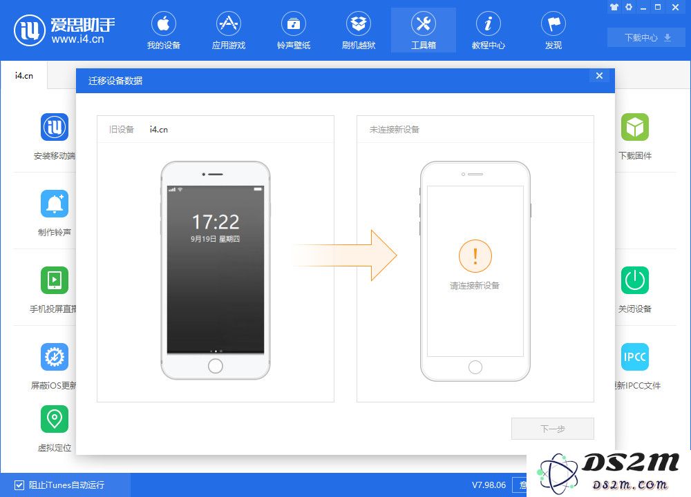Screen dimensions: 691x497
Task: Click the www.i4.cn website text
Action: 77,39
